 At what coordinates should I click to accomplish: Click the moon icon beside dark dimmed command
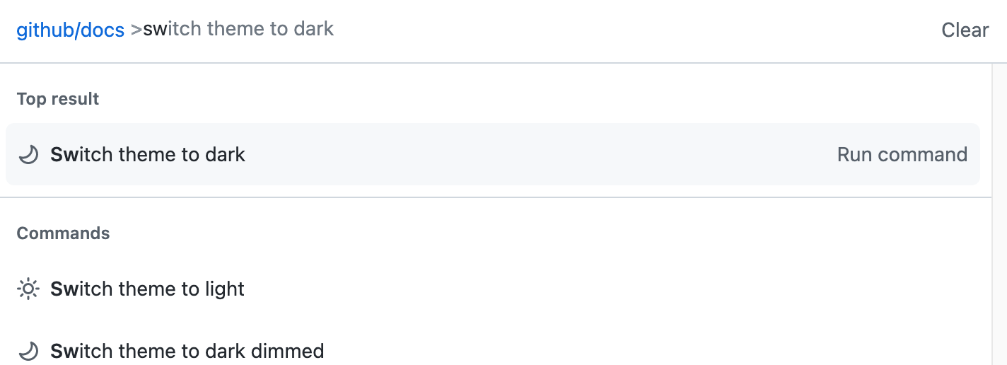pos(28,351)
